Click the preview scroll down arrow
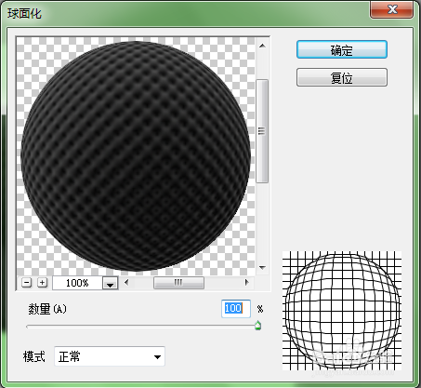 (262, 267)
